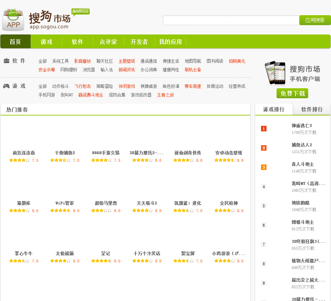Screen dimensions: 331x301
Task: Open the 游戏 navigation tab
Action: coord(47,42)
